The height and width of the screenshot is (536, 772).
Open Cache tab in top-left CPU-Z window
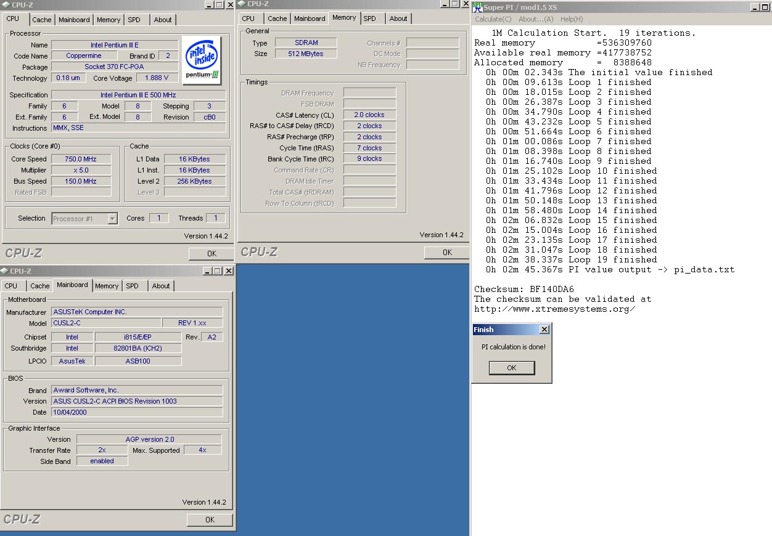point(42,20)
